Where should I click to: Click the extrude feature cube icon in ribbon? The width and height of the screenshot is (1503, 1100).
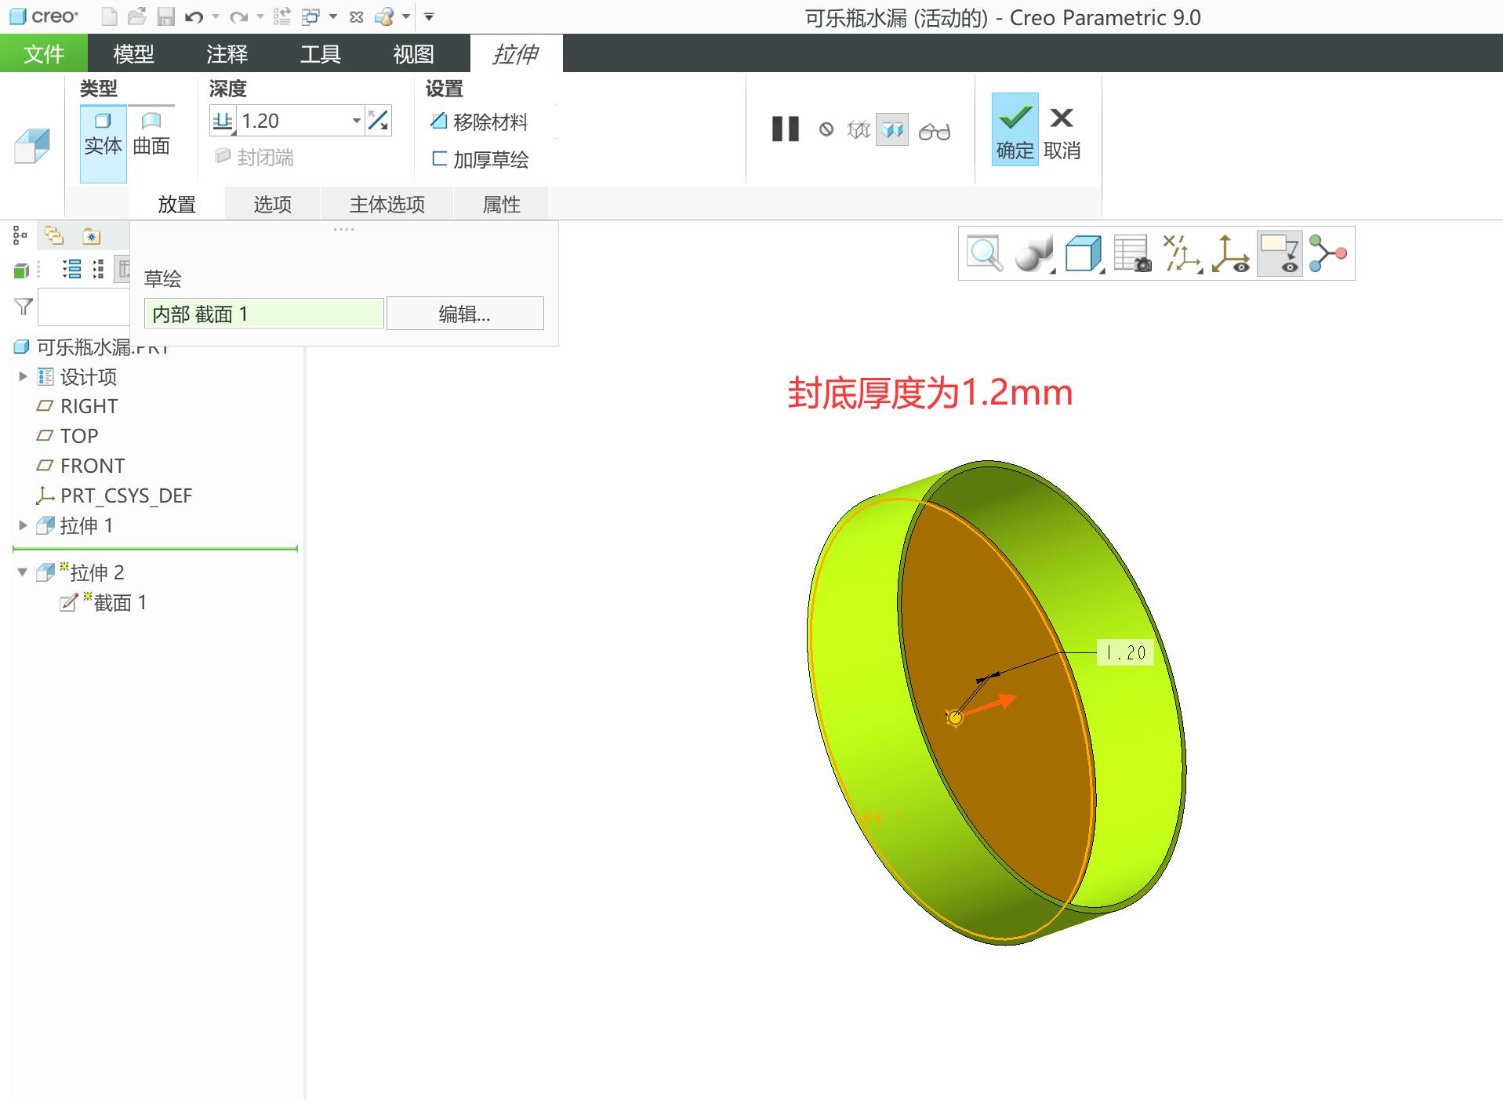[32, 146]
